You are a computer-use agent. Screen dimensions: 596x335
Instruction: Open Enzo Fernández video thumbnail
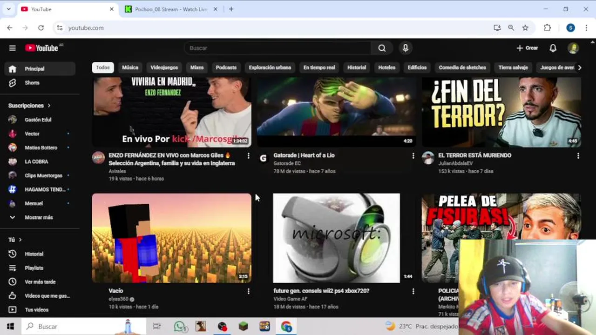tap(172, 112)
